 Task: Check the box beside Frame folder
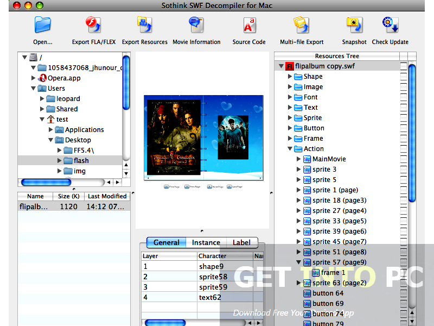tap(403, 139)
